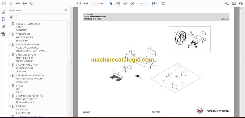Expand the 1 SERVICE KIT bookmark

(10, 34)
